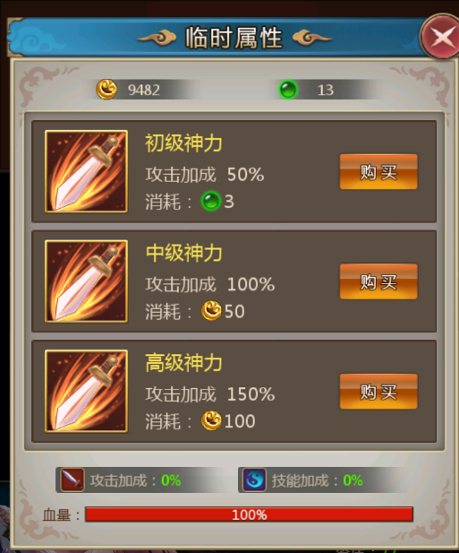
Task: Buy 初级神力 with the 购买 button
Action: [378, 172]
